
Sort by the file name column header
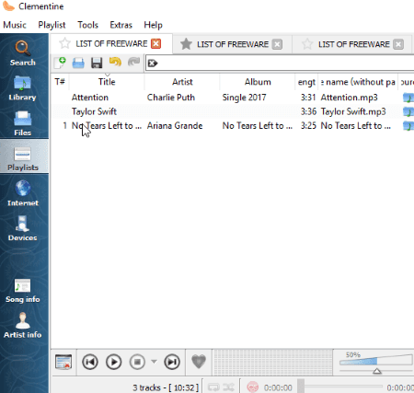(358, 82)
